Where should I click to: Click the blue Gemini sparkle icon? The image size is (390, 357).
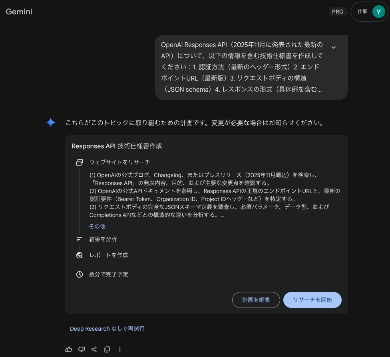[51, 122]
